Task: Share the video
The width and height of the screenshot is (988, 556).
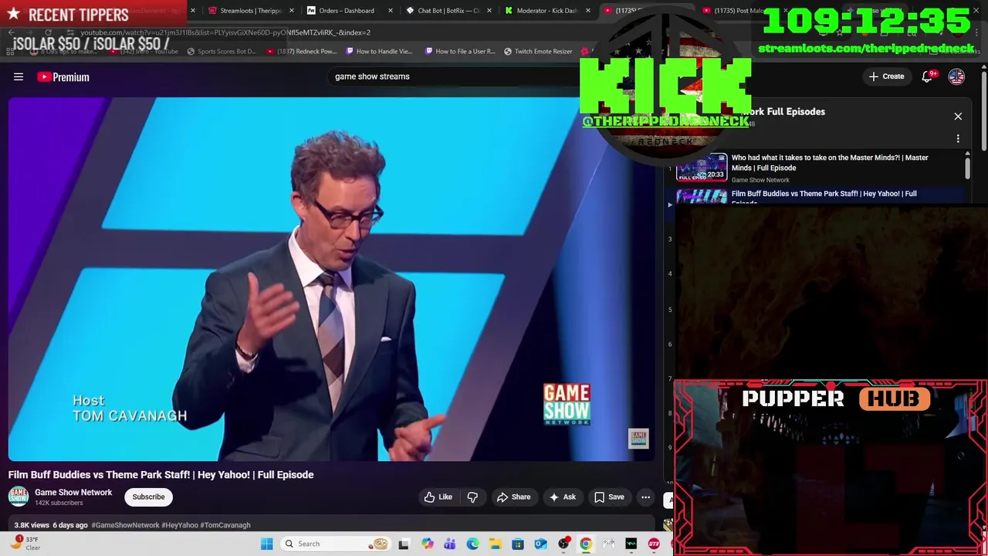Action: [513, 497]
